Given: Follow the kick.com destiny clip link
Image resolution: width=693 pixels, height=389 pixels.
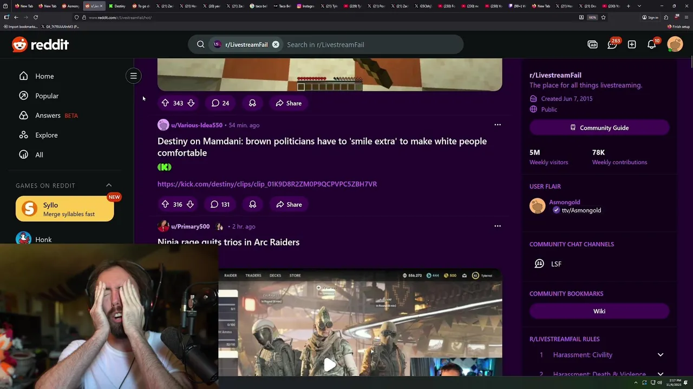Looking at the screenshot, I should (267, 184).
